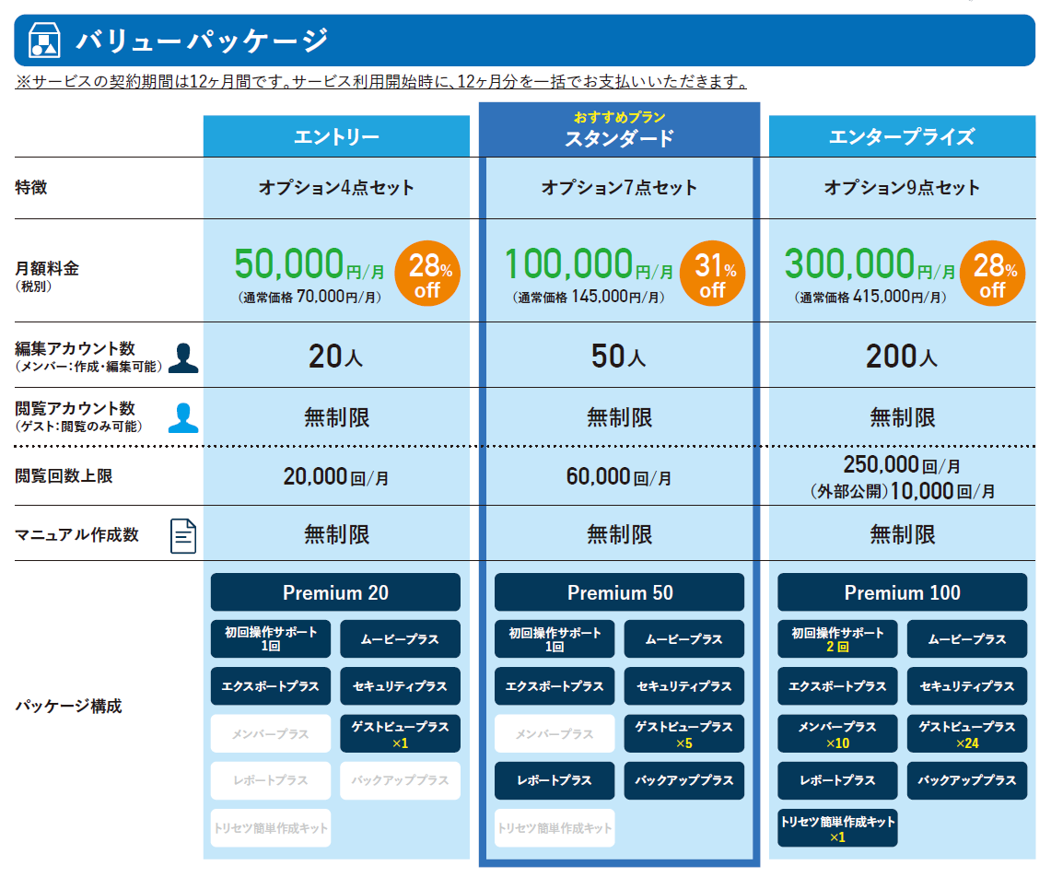Click the light blue viewing account person icon

click(x=183, y=417)
